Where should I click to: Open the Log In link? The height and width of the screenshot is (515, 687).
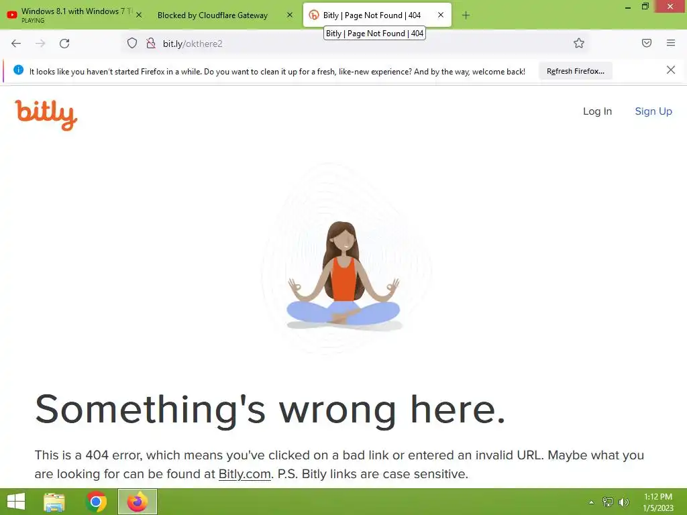click(597, 111)
